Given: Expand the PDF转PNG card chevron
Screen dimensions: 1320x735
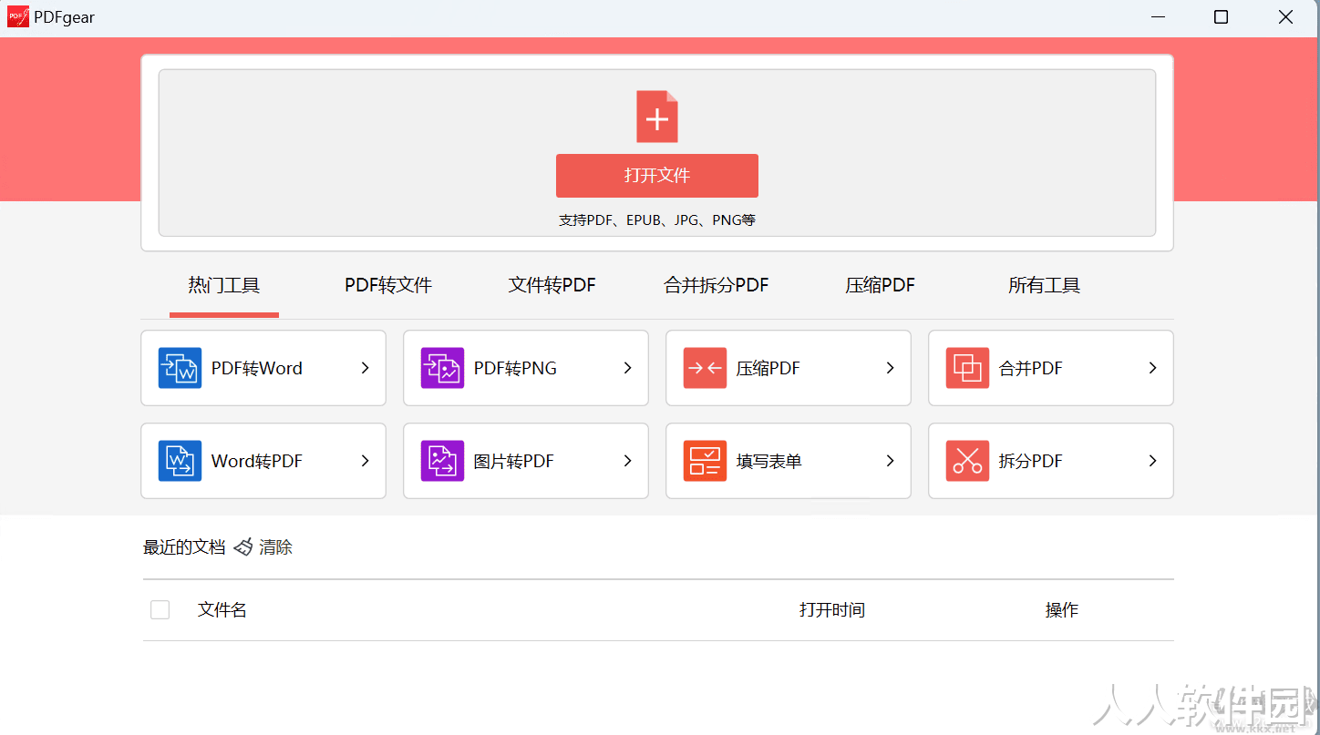Looking at the screenshot, I should click(627, 368).
